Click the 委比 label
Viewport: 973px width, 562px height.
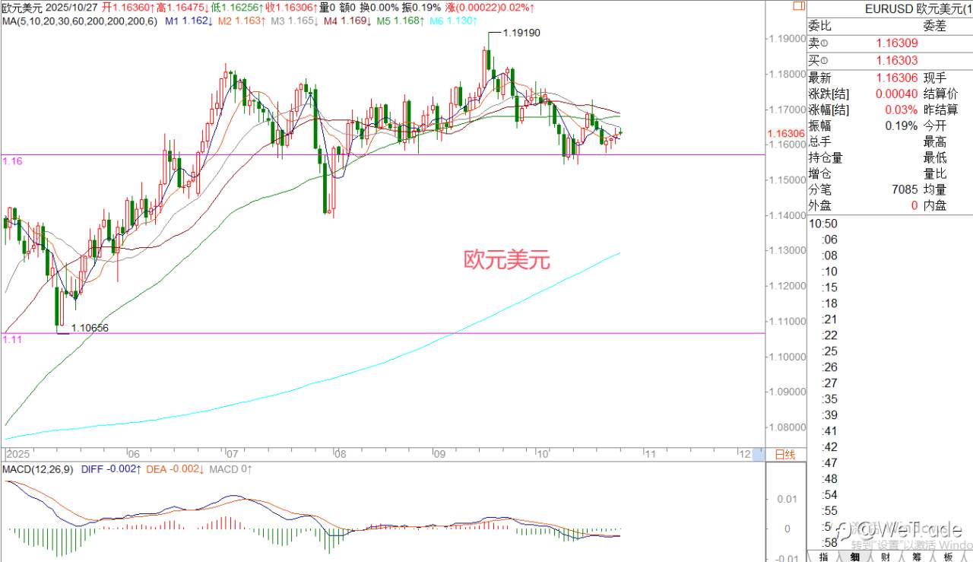[819, 26]
